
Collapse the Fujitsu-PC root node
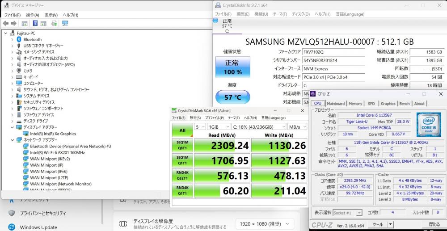coord(6,33)
